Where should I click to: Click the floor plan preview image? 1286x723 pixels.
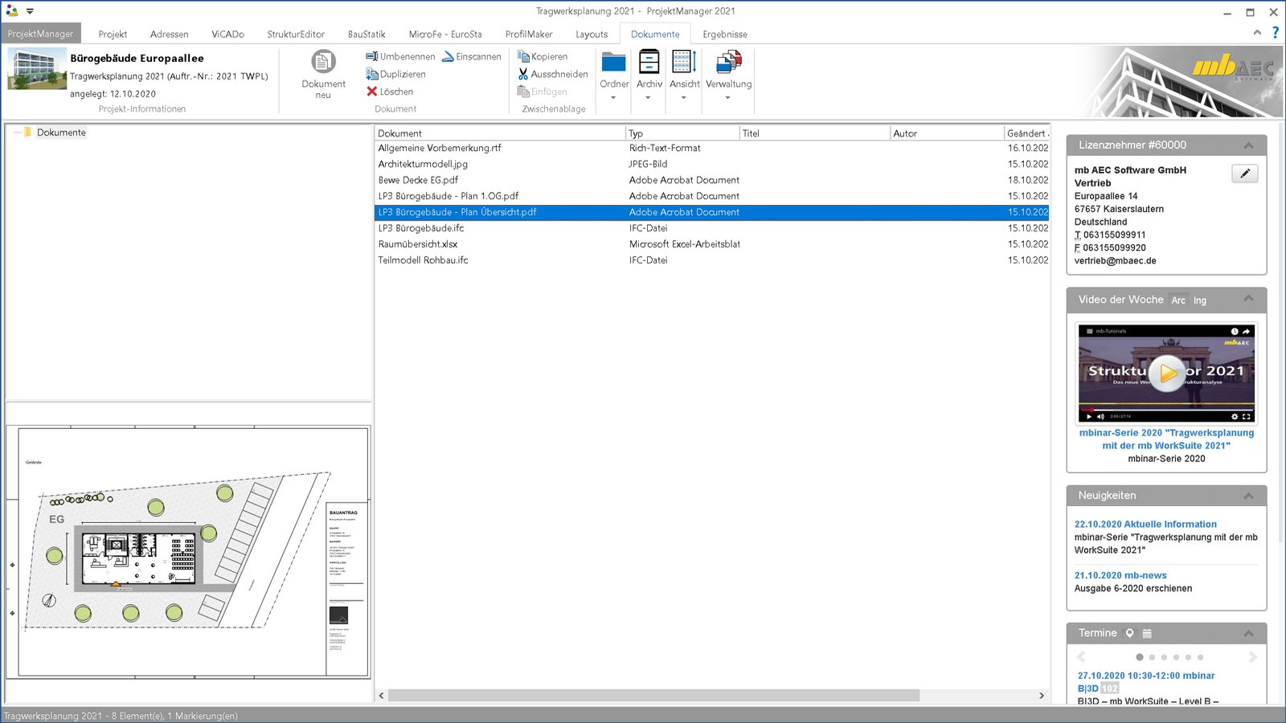point(188,552)
